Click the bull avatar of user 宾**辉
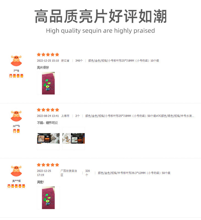 (x=16, y=171)
